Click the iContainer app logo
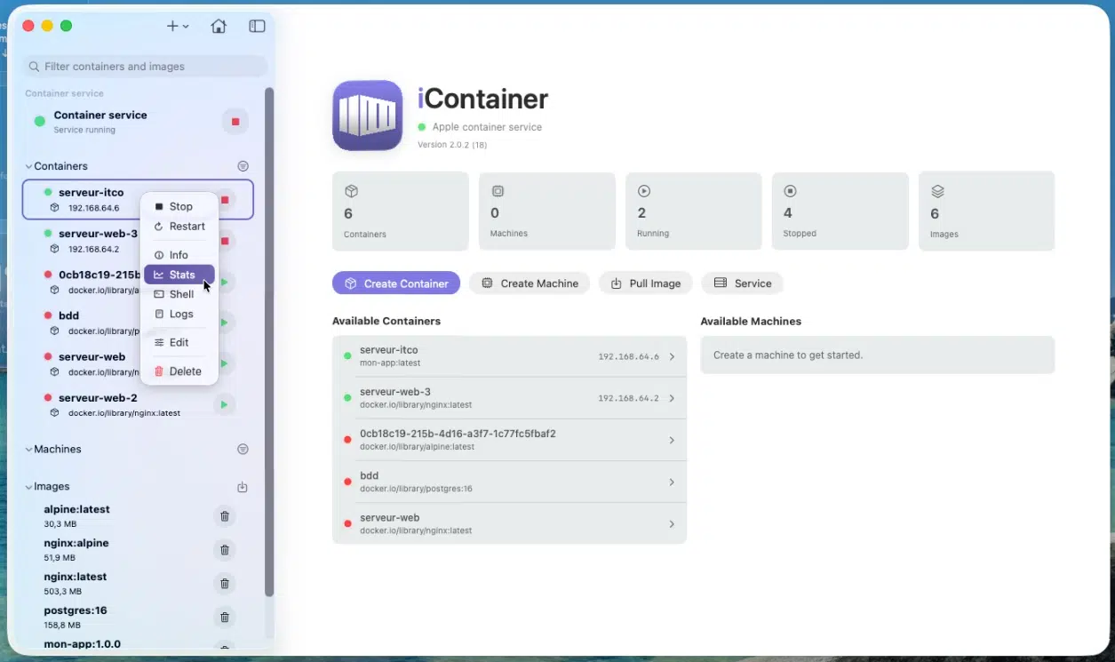 [368, 116]
